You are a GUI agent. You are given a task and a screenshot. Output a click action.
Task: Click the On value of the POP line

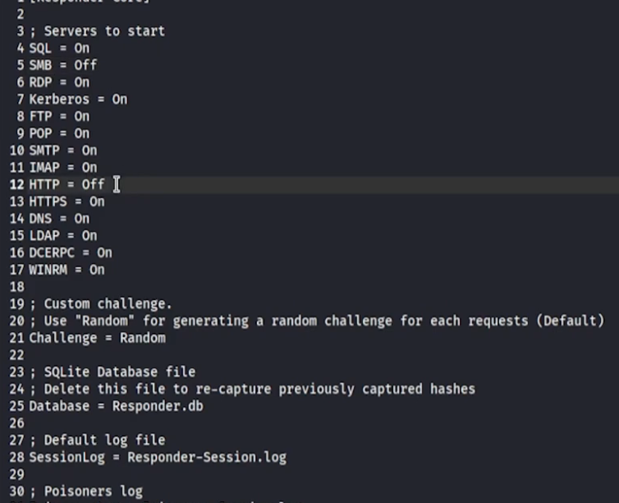coord(81,133)
